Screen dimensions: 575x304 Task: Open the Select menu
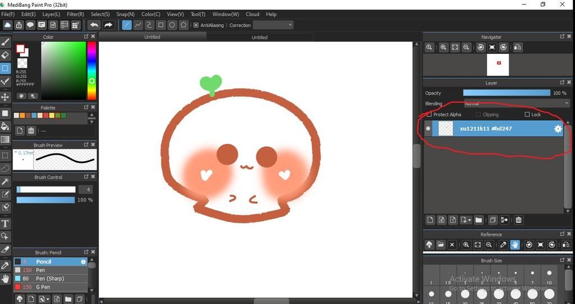[x=100, y=14]
